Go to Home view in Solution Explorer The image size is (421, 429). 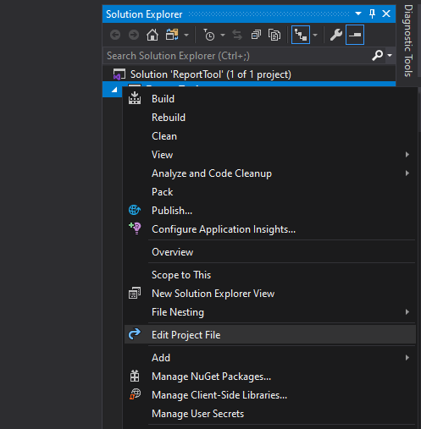(x=152, y=35)
